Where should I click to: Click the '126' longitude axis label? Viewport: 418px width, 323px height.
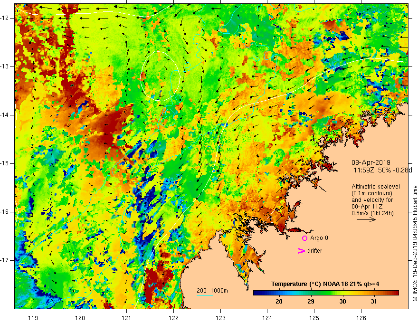361,318
